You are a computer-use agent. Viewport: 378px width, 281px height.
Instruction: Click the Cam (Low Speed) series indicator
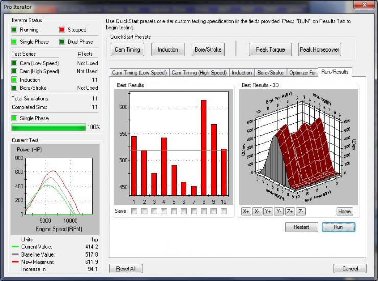click(14, 63)
